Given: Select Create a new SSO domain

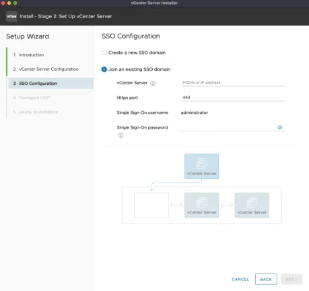Looking at the screenshot, I should point(104,53).
